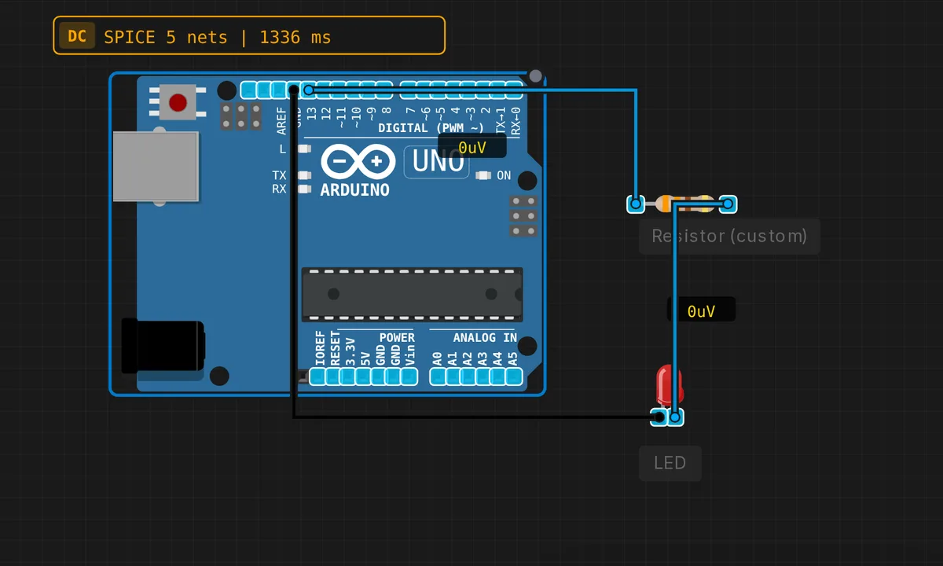Click the resistor's right terminal

[x=728, y=204]
